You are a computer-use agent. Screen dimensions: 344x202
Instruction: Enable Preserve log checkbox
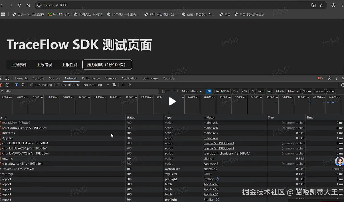pyautogui.click(x=32, y=85)
